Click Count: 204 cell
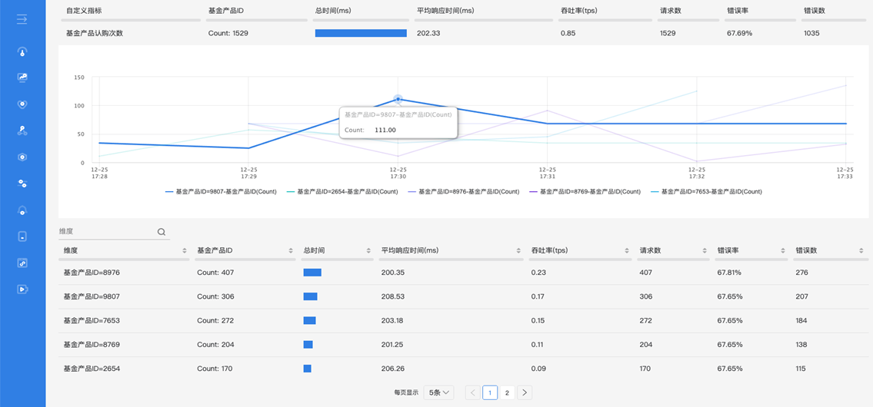873x407 pixels. (x=215, y=345)
